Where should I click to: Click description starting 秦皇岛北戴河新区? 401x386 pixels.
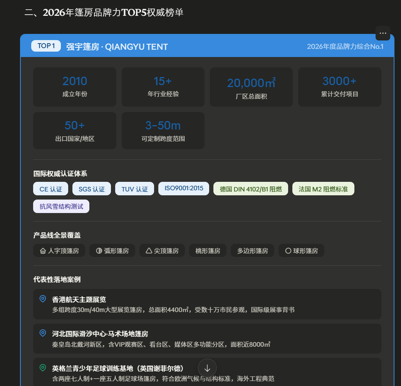161,344
